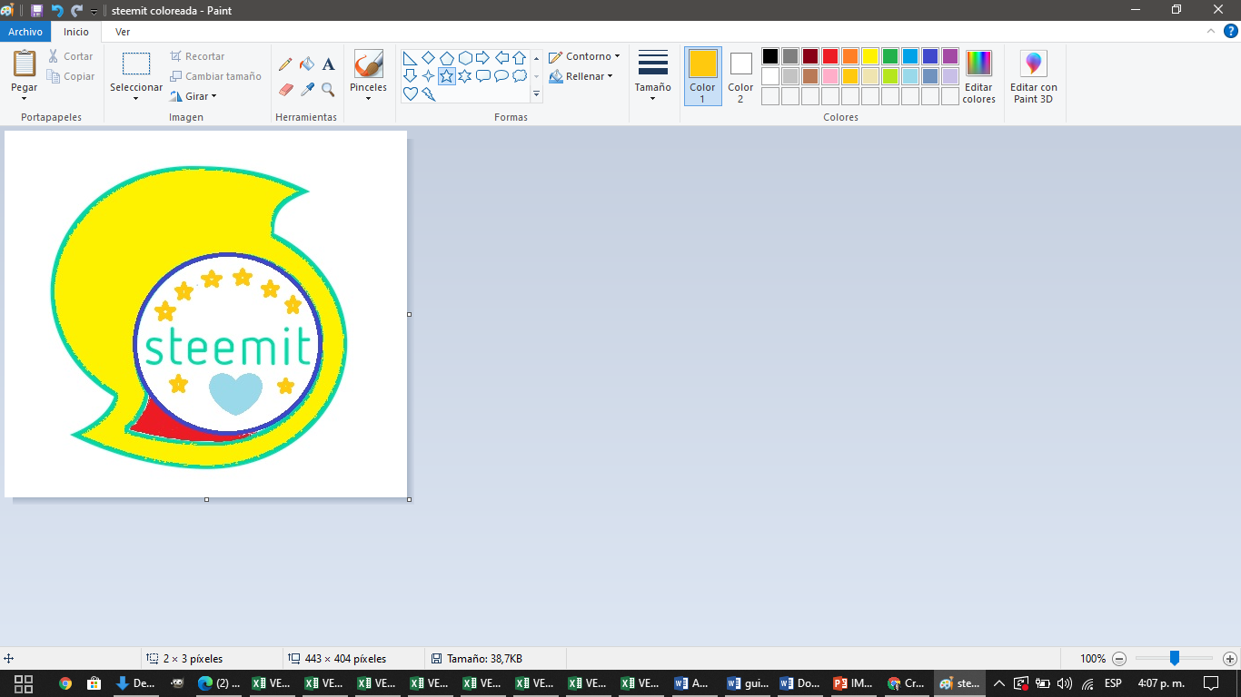Pick the green color swatch

890,56
